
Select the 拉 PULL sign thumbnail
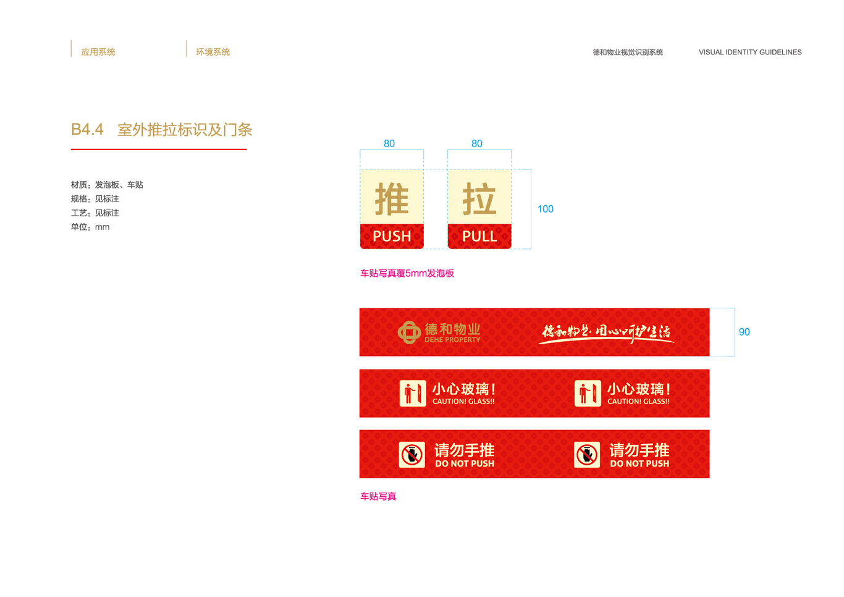click(479, 209)
